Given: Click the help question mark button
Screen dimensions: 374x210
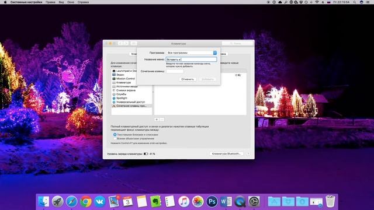Looking at the screenshot, I should point(248,154).
